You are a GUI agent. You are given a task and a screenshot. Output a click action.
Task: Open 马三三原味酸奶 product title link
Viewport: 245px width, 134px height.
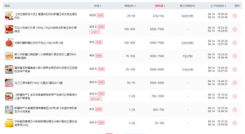pos(39,83)
